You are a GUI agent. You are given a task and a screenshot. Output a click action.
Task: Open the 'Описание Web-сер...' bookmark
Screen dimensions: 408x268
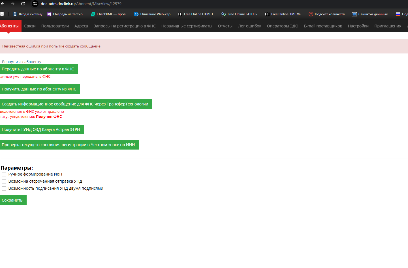153,14
